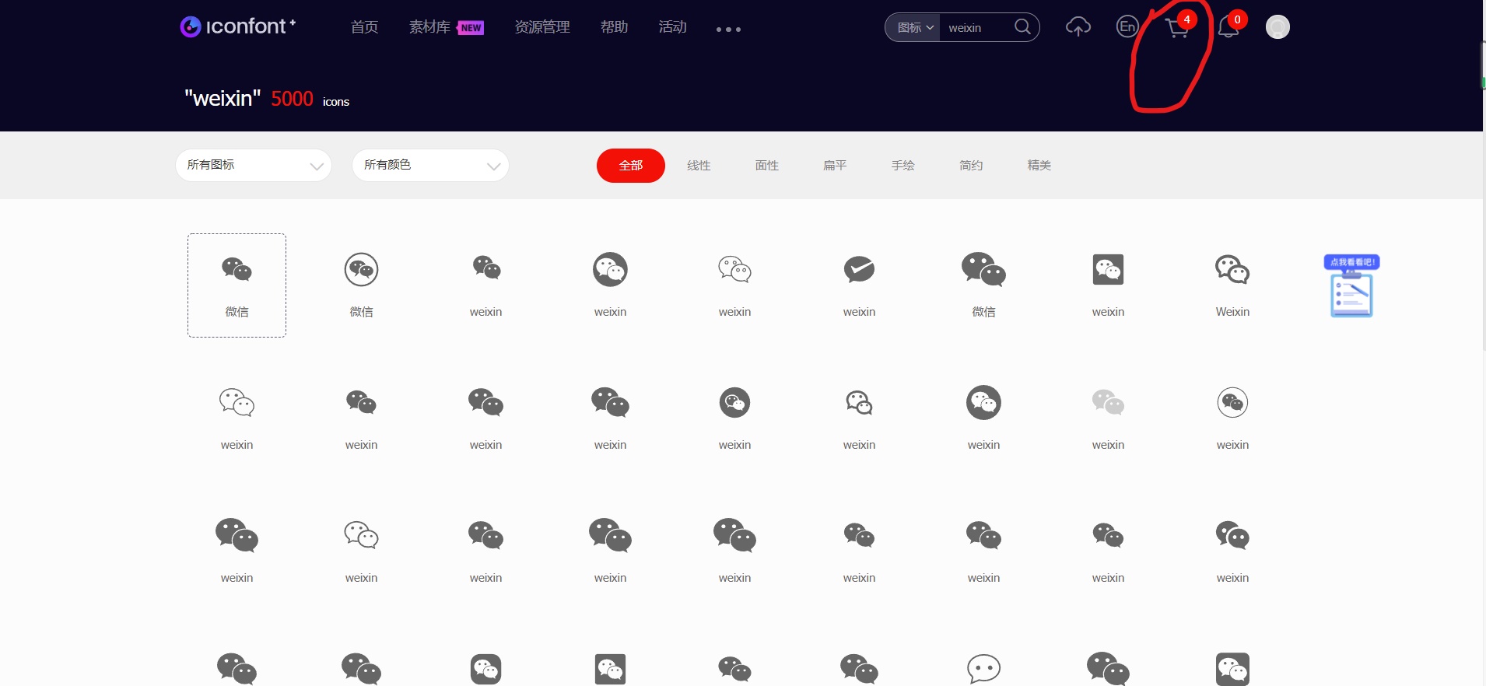Select the large solid 微信 icon
1486x686 pixels.
tap(983, 270)
